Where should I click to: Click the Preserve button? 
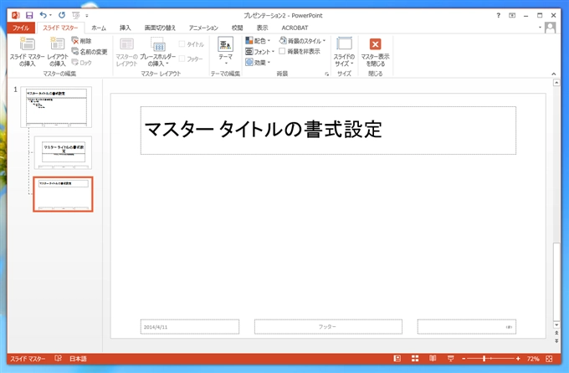pyautogui.click(x=82, y=63)
